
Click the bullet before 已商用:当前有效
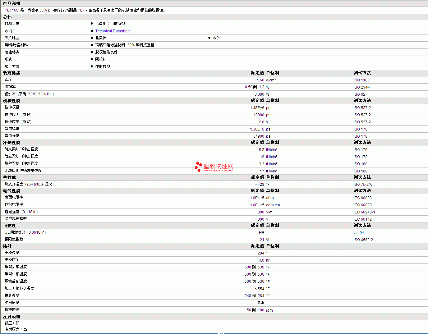tap(92, 24)
